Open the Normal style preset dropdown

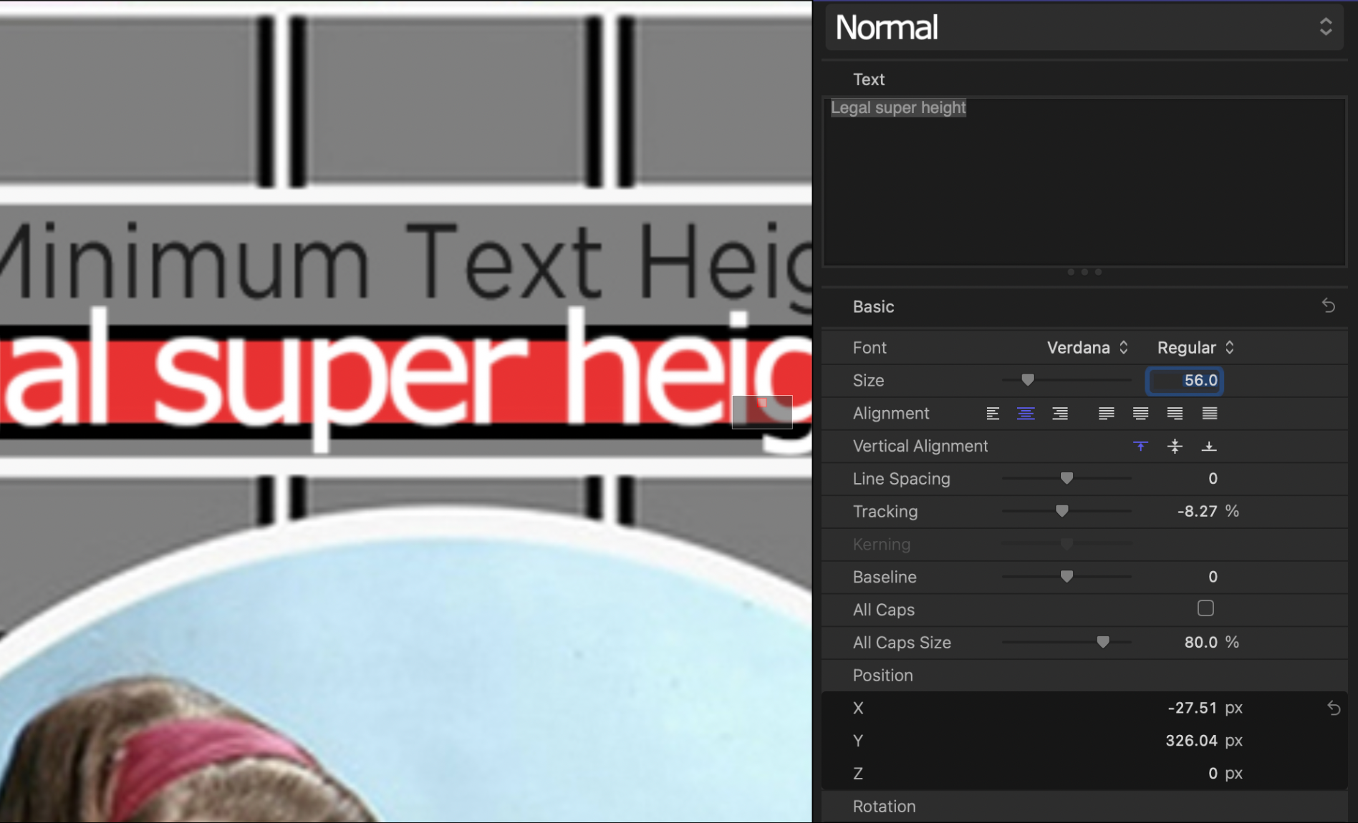point(1086,27)
